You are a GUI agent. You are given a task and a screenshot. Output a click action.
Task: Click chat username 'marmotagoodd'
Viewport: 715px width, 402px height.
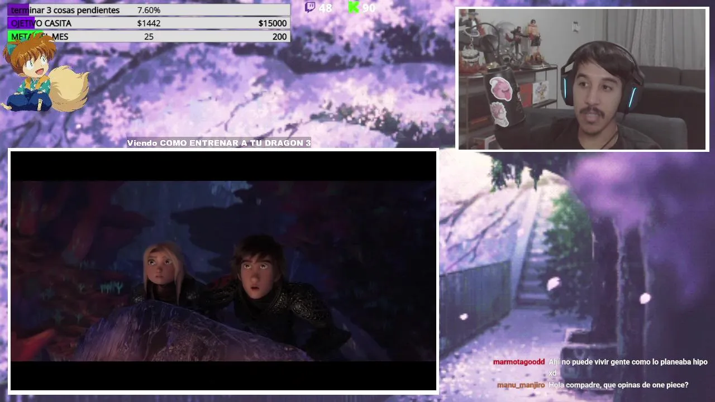519,362
